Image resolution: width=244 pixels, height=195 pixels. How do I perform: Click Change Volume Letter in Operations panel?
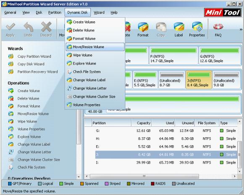(29, 152)
